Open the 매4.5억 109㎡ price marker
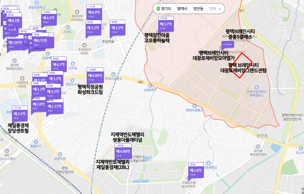 49,18
